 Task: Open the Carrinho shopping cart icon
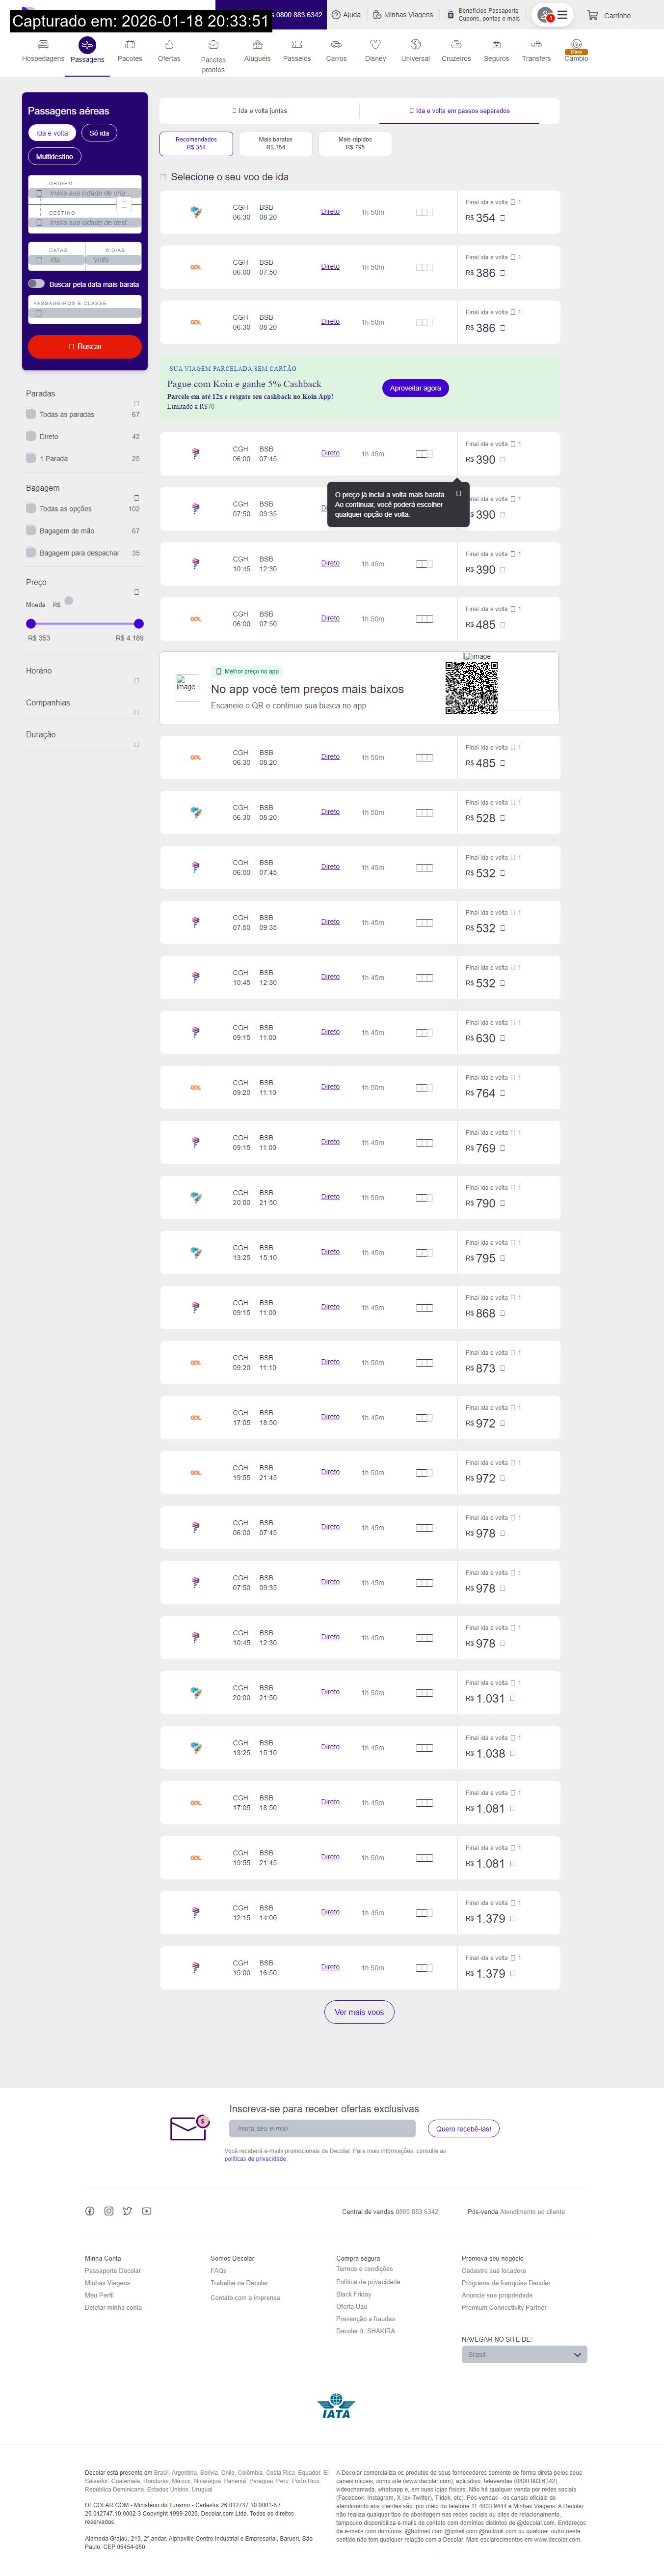[x=592, y=15]
